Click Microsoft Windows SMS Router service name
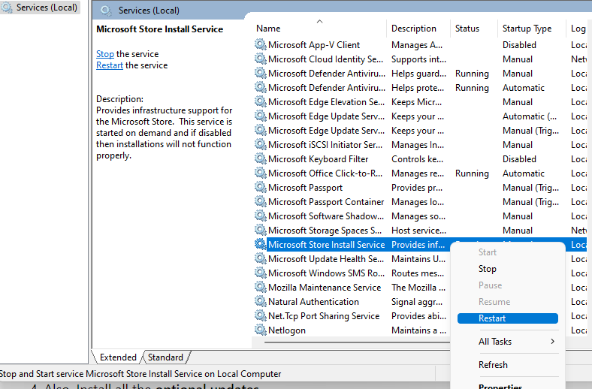Screen dimensions: 592x389 (x=326, y=273)
